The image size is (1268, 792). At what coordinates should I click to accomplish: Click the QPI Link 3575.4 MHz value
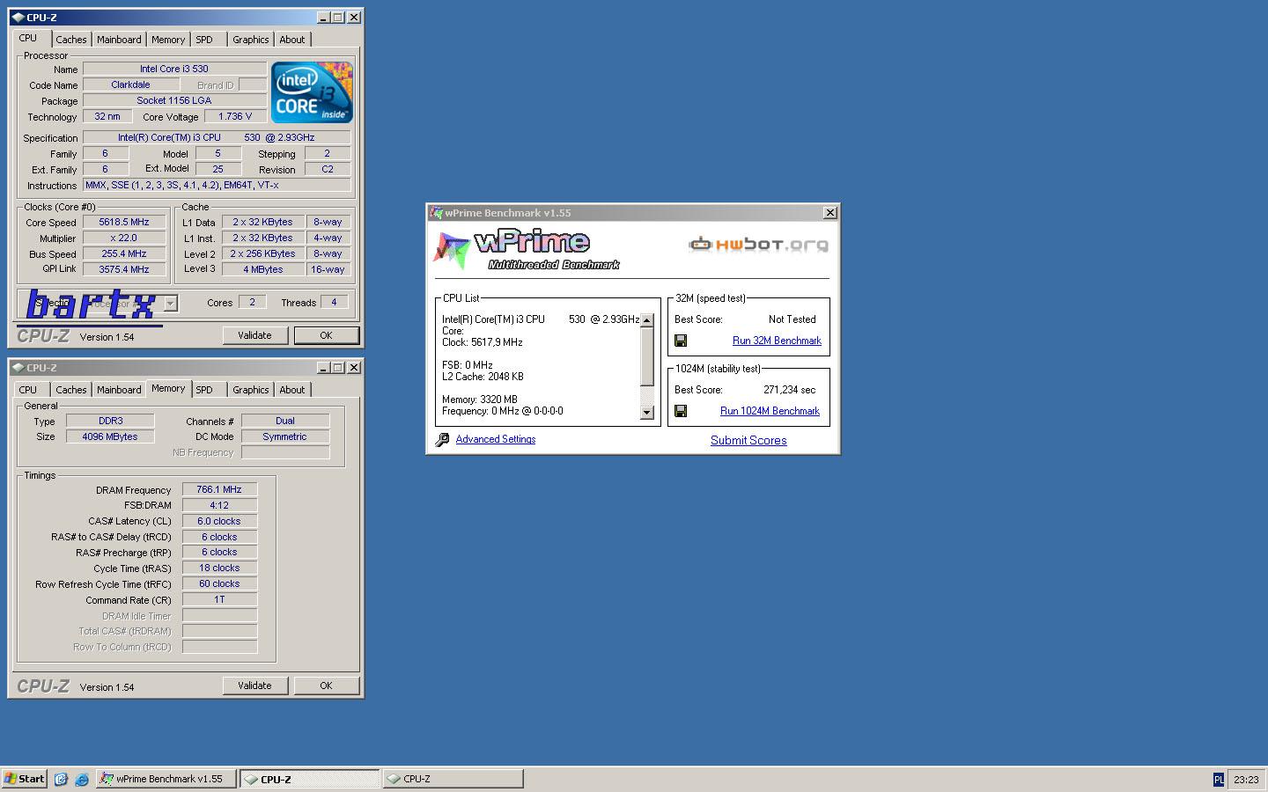coord(124,269)
